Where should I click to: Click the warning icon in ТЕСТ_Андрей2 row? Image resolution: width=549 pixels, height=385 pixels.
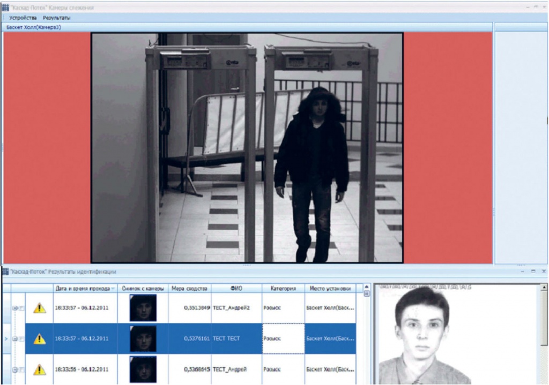coord(40,308)
